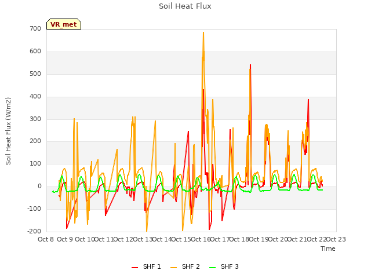Click the green SHF 3 legend marker
Screen dimensions: 371x278
(213, 268)
